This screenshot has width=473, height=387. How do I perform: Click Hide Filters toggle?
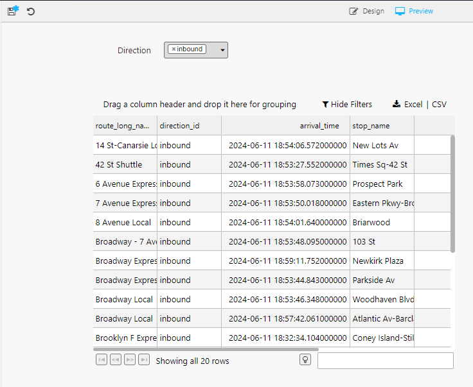pyautogui.click(x=347, y=104)
